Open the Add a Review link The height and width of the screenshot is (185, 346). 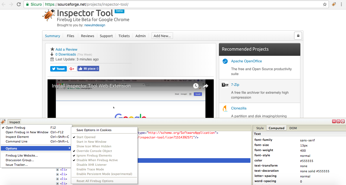[66, 49]
